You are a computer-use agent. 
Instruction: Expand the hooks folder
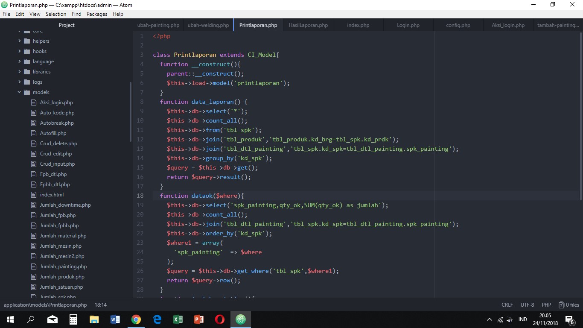coord(19,51)
